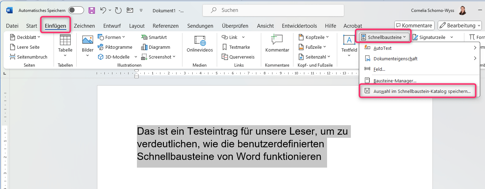Click the Onlinevideos icon
This screenshot has height=189, width=485.
tap(200, 40)
